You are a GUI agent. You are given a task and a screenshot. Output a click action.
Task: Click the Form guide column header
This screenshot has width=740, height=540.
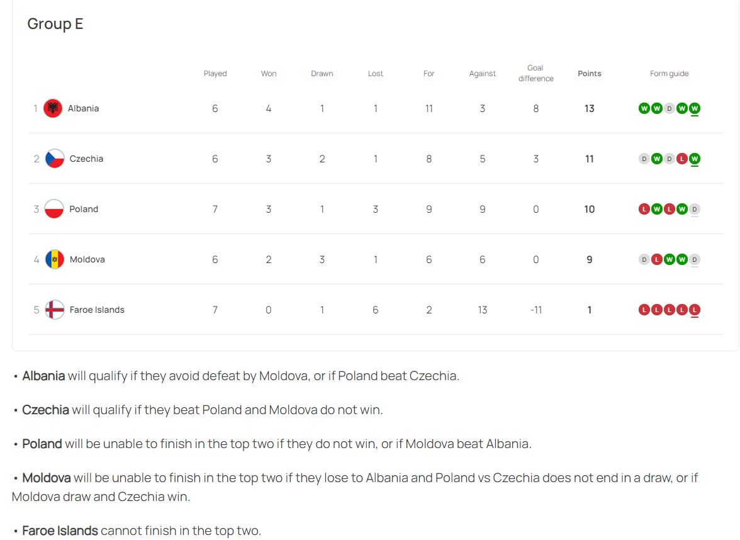tap(670, 74)
